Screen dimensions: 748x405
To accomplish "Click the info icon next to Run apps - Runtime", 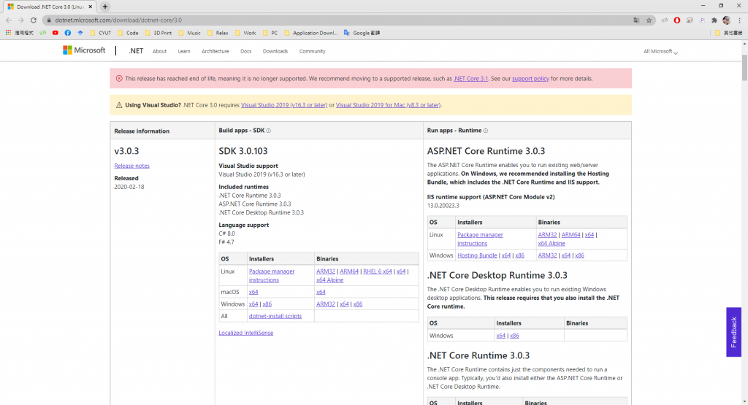I will click(x=486, y=131).
